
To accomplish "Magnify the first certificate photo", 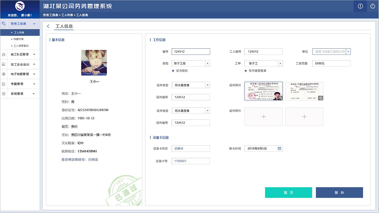I will pos(280,98).
